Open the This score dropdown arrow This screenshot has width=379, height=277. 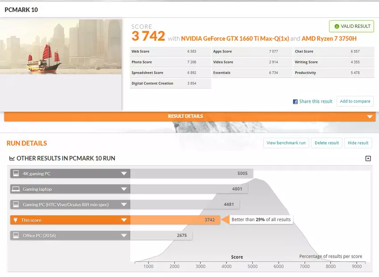(x=124, y=220)
